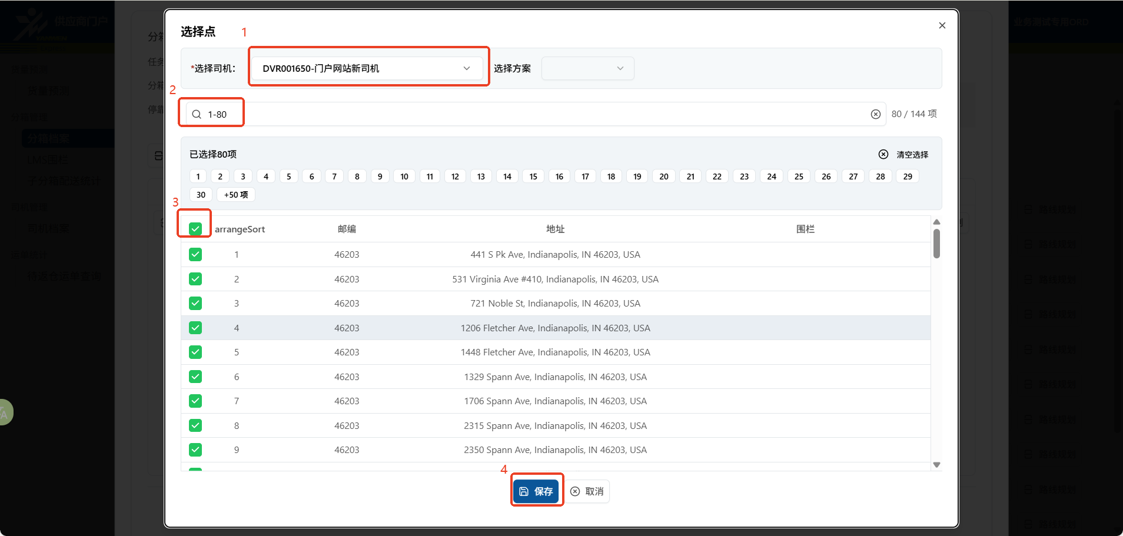Screen dimensions: 1123x536
Task: Uncheck row 1 at 441 S Pk Ave
Action: [195, 254]
